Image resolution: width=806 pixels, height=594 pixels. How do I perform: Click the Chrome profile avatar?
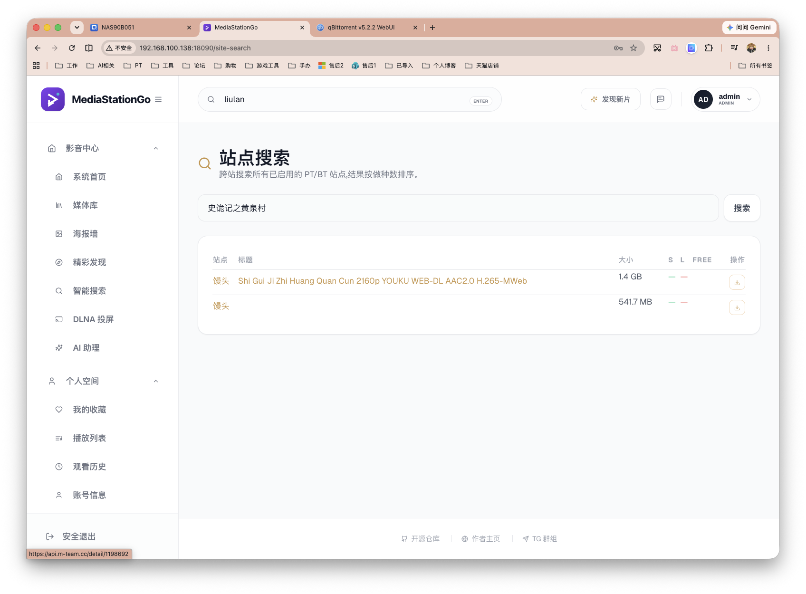[x=751, y=48]
